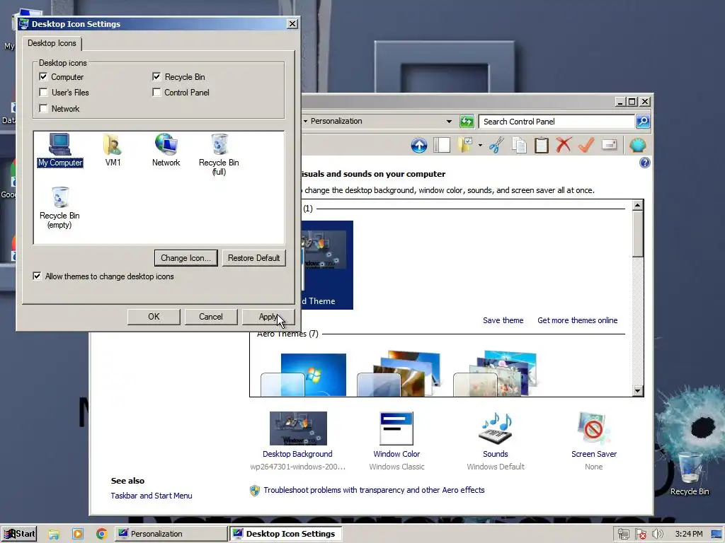Open the folder options dropdown arrow
Image resolution: width=725 pixels, height=543 pixels.
pos(480,146)
